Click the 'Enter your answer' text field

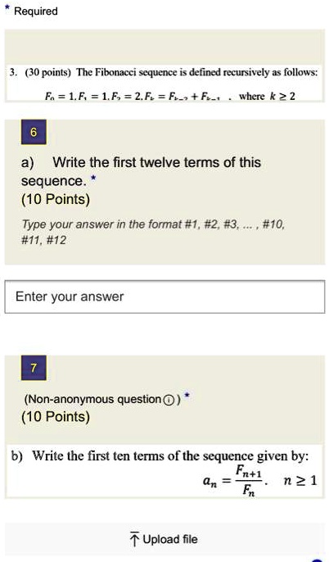[x=164, y=297]
